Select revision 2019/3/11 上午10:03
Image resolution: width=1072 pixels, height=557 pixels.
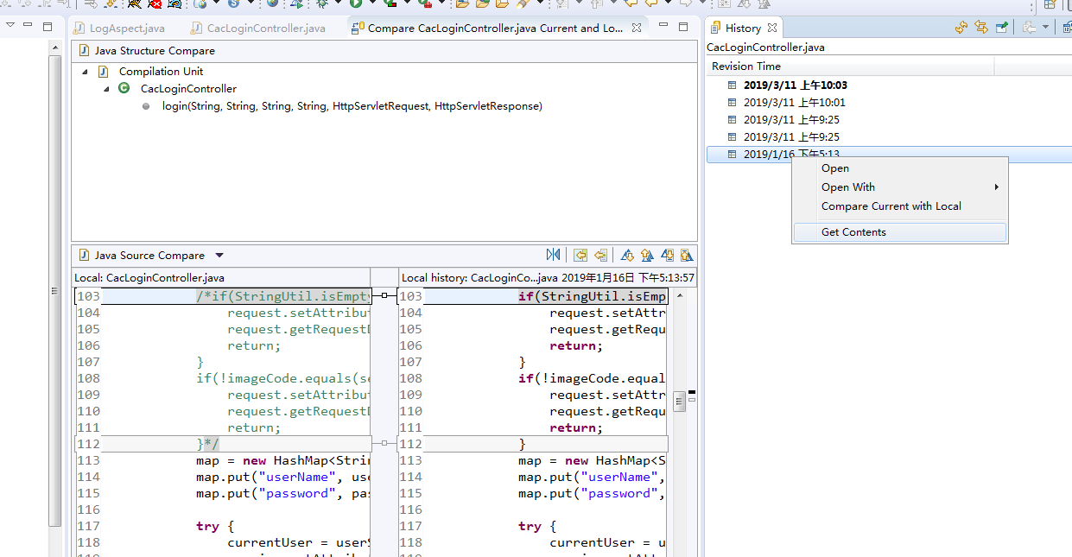tap(796, 85)
